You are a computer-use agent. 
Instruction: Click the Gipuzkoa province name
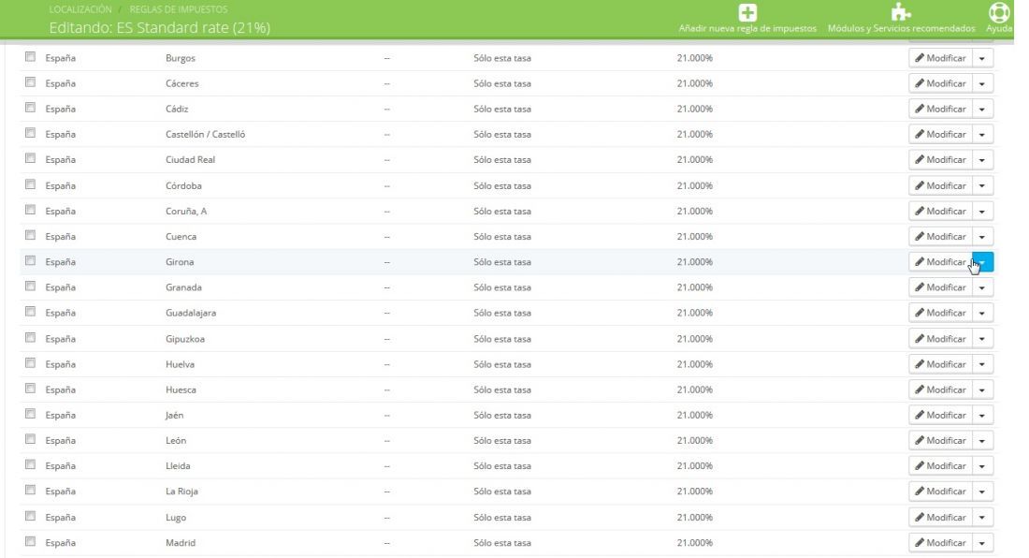184,339
